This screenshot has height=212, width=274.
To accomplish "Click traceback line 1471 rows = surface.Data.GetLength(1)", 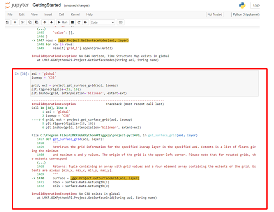I will point(73,182).
